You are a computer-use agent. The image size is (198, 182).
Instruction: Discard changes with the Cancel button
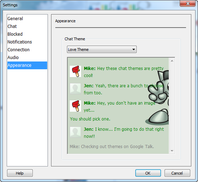[177, 173]
